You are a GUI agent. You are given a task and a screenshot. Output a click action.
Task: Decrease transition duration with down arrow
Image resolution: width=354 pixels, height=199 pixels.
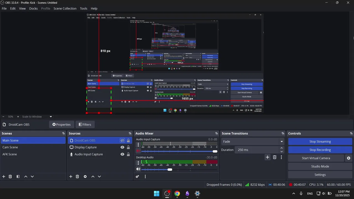point(282,151)
